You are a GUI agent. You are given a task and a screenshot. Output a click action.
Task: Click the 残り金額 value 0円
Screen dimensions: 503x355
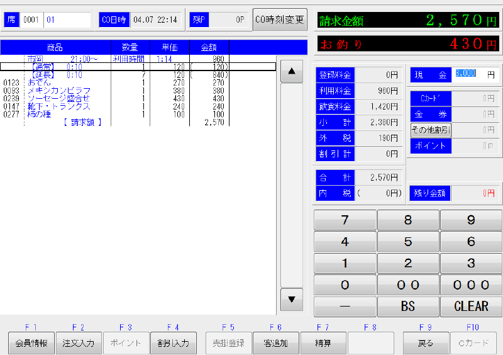(475, 193)
